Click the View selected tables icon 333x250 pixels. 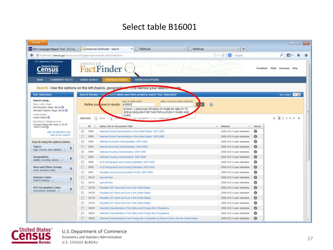[96, 118]
